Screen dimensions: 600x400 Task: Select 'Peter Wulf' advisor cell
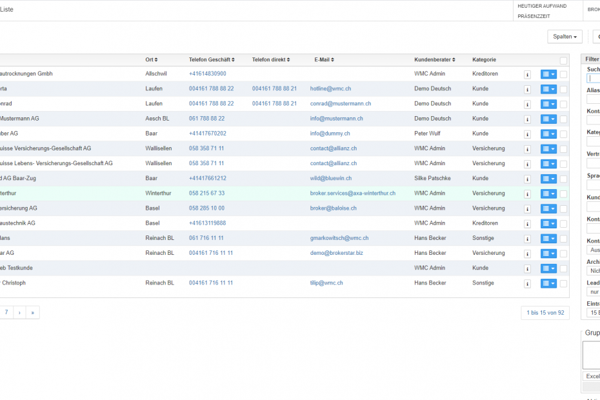[428, 133]
